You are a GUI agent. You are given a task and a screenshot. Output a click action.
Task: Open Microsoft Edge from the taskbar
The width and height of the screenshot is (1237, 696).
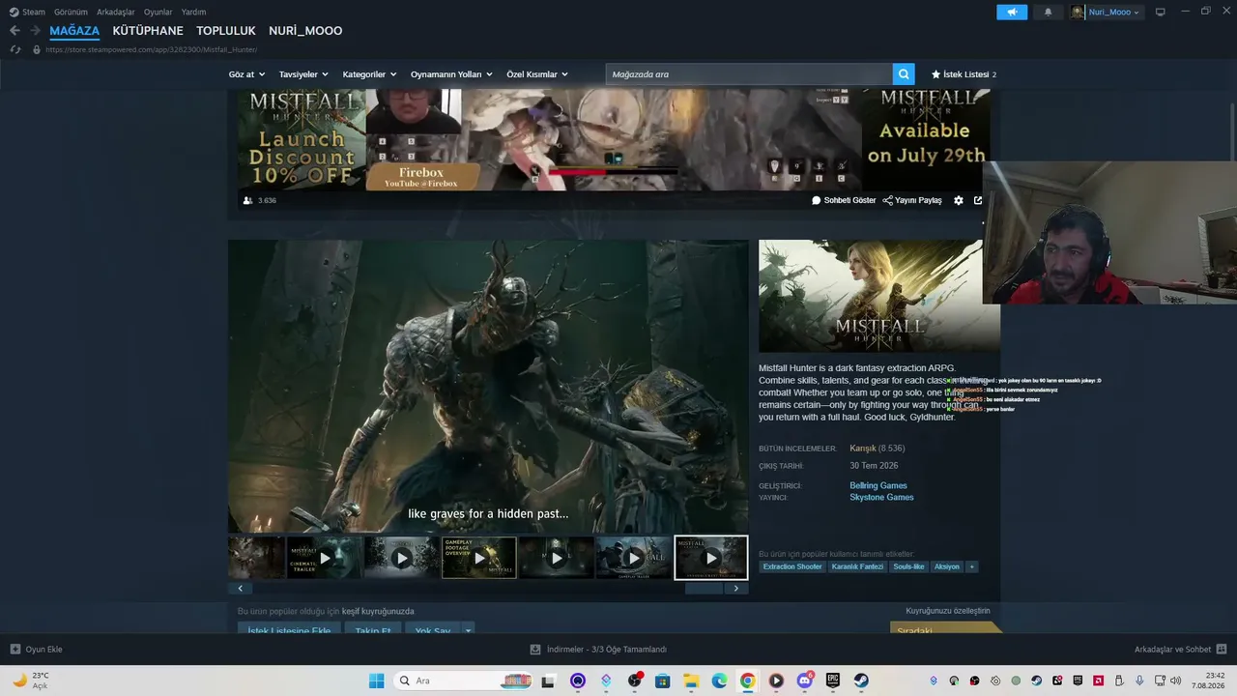719,681
